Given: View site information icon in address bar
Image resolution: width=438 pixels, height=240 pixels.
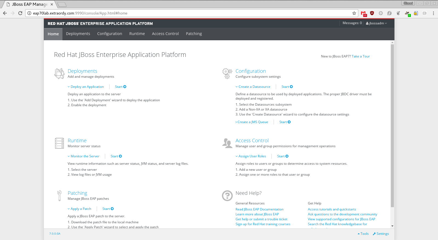Looking at the screenshot, I should (29, 13).
